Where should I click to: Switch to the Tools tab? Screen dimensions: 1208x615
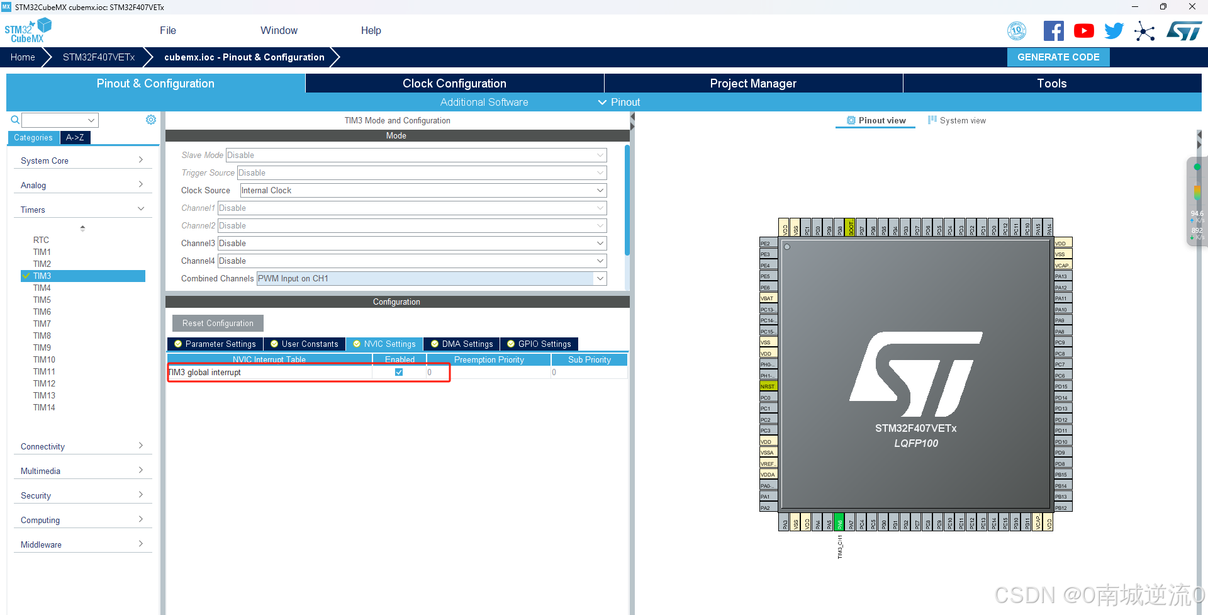1052,83
